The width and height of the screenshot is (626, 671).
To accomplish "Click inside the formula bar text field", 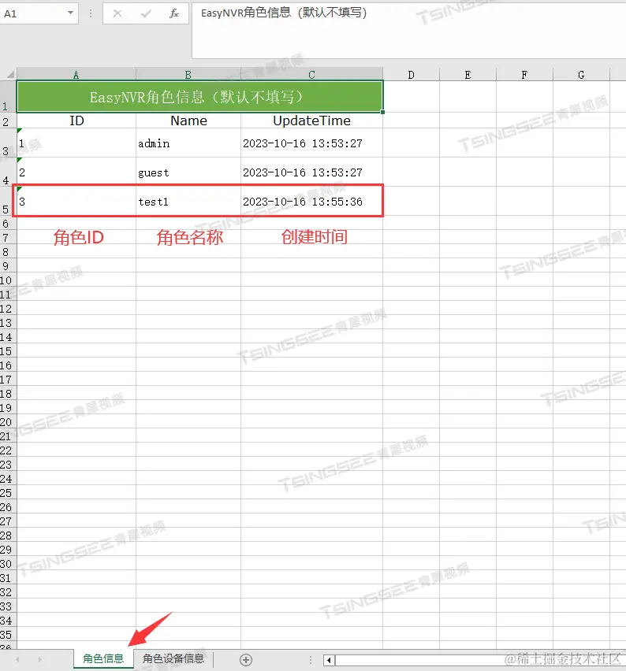I will [x=408, y=31].
